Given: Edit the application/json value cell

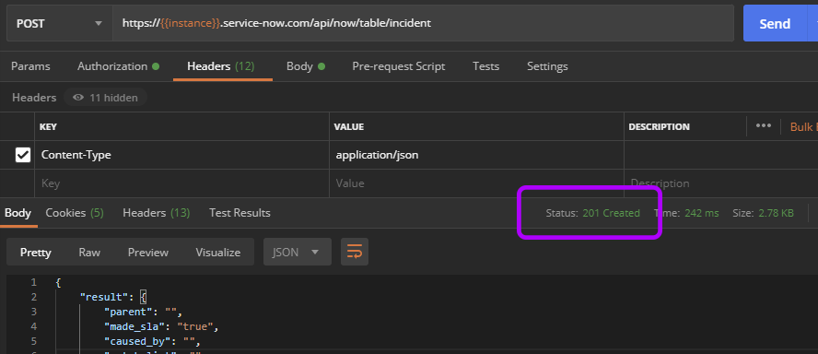Looking at the screenshot, I should click(x=477, y=155).
